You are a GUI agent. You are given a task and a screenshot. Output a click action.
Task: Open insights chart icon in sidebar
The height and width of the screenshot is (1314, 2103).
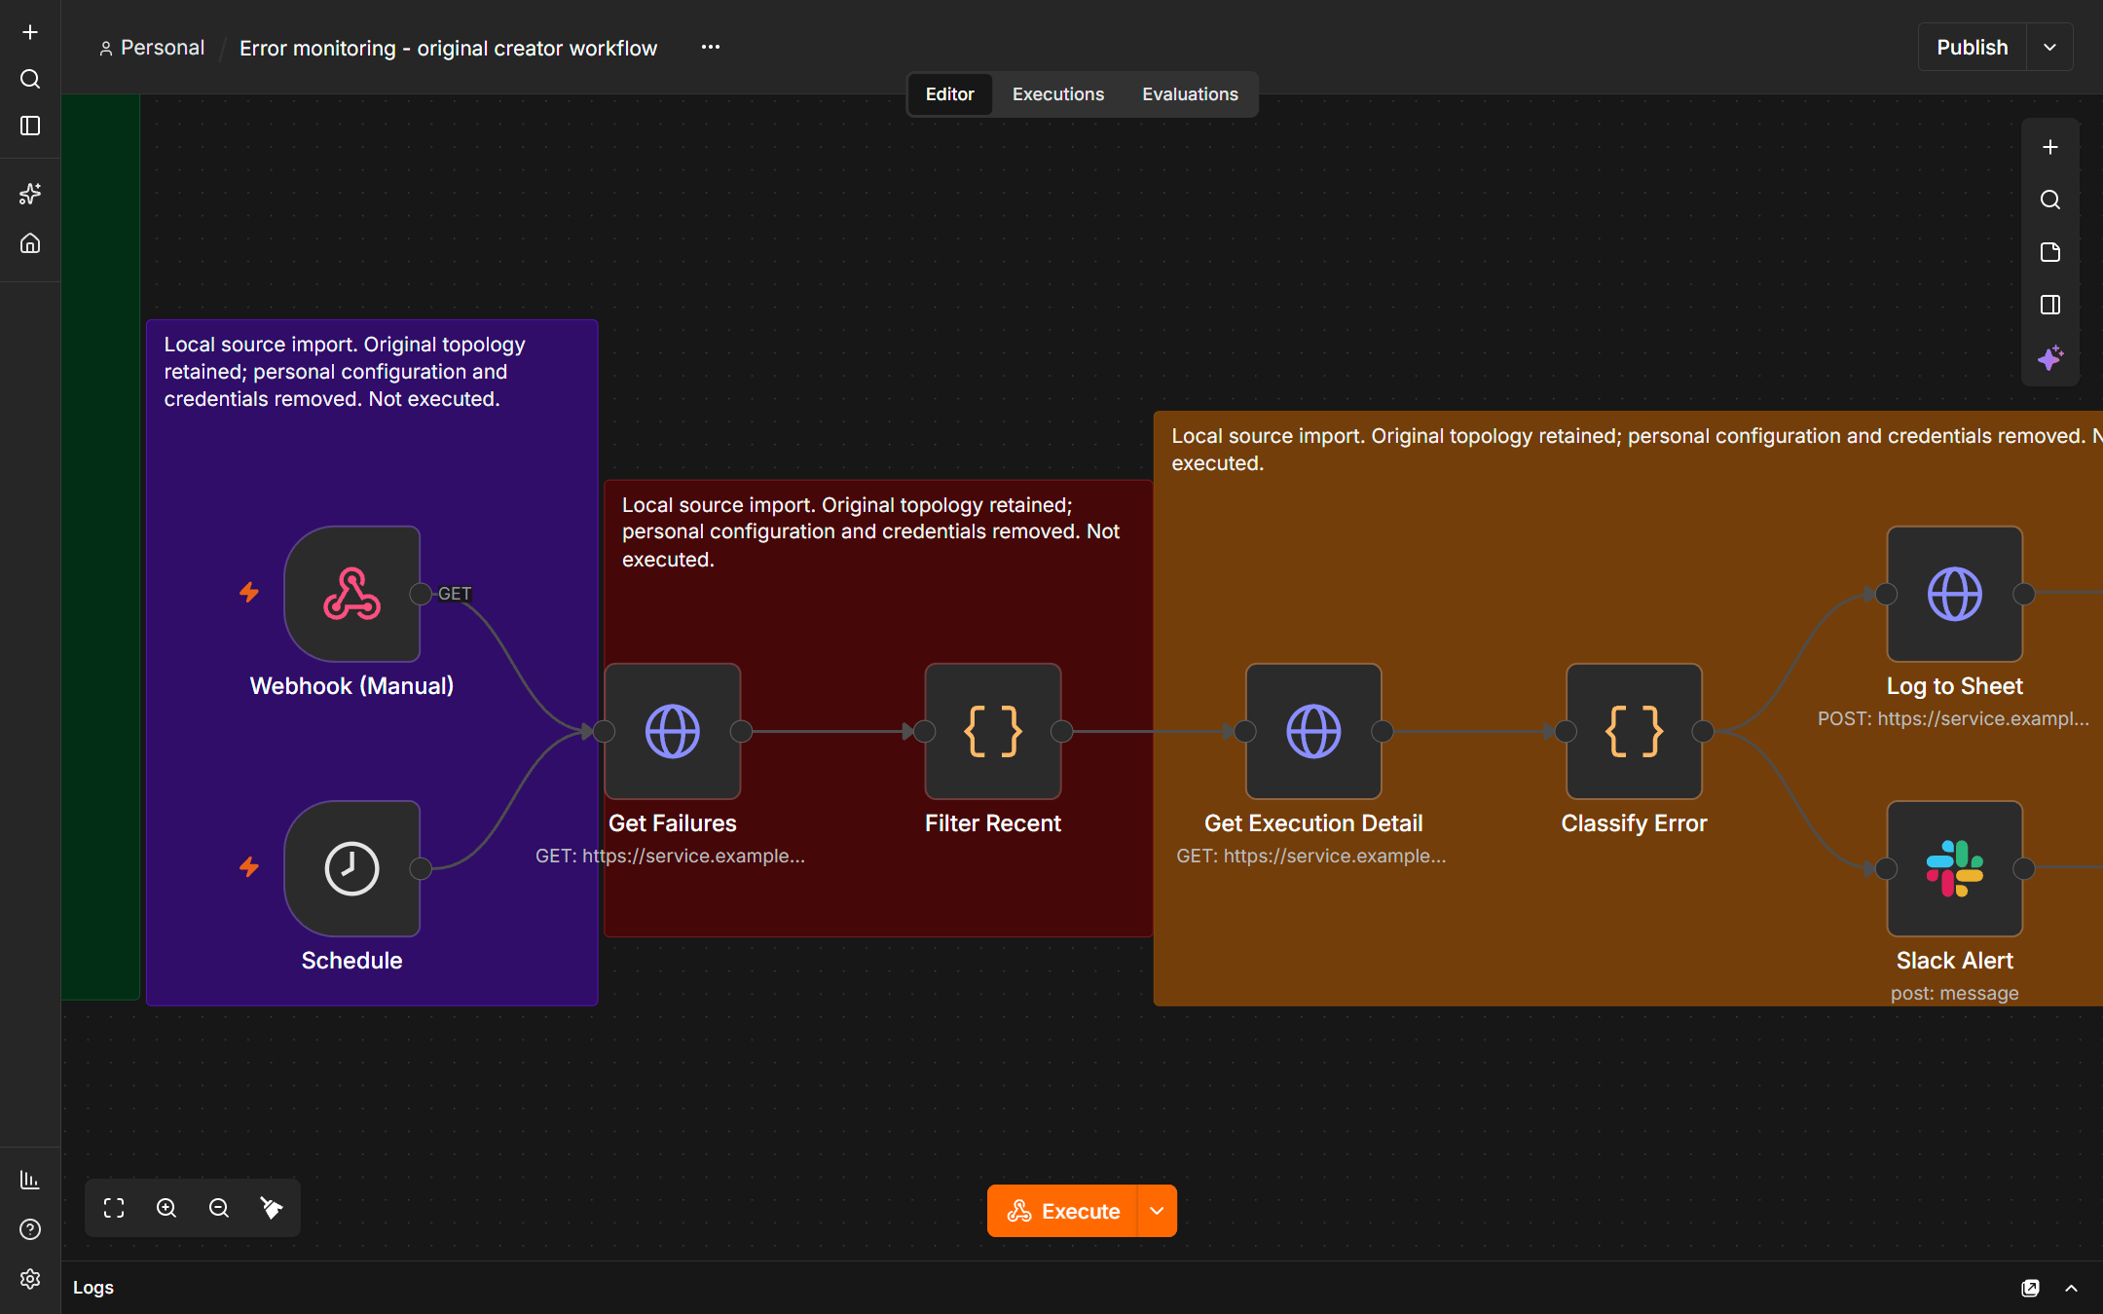click(30, 1180)
